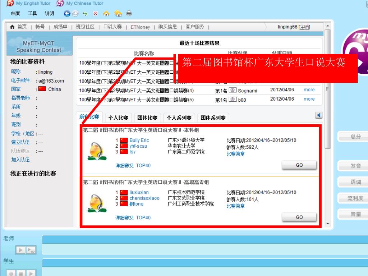Open the ETMoney nav item

tap(140, 27)
